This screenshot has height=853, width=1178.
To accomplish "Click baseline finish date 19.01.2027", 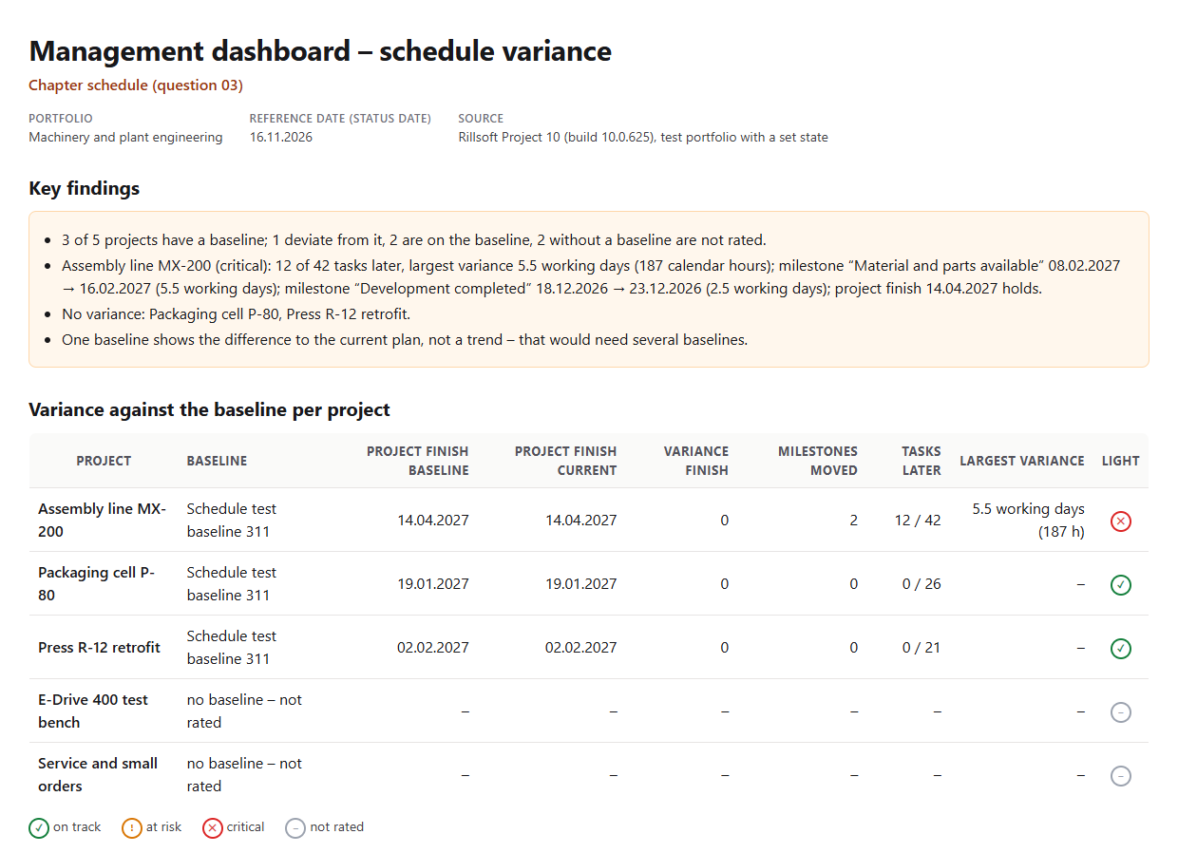I will 433,584.
